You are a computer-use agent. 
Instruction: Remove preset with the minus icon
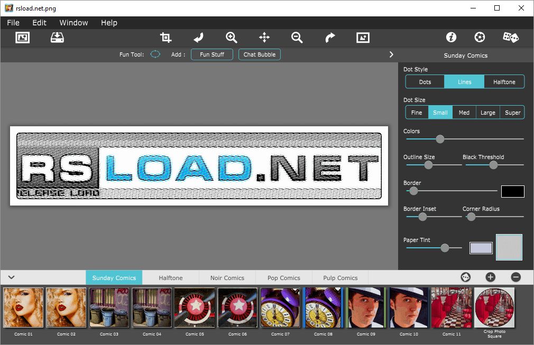click(x=516, y=277)
